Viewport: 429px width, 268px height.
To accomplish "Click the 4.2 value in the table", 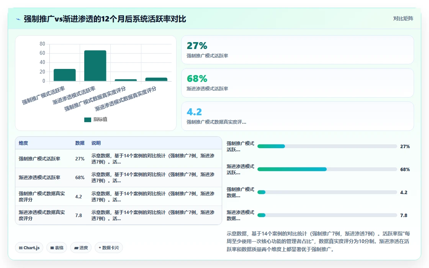I will [x=79, y=197].
